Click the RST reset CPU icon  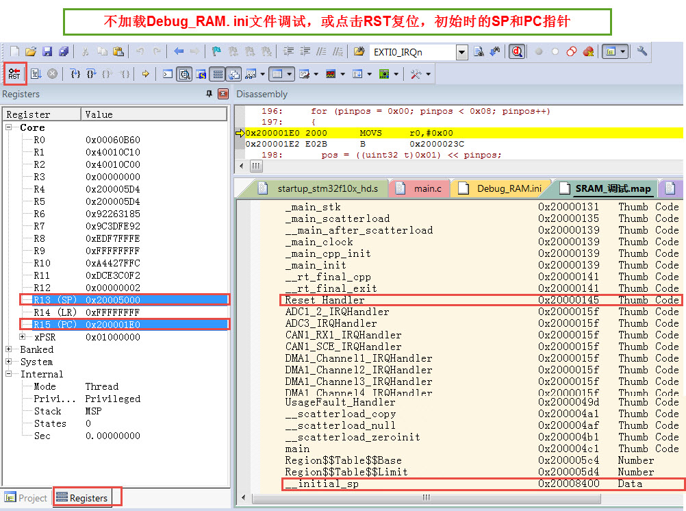[14, 74]
